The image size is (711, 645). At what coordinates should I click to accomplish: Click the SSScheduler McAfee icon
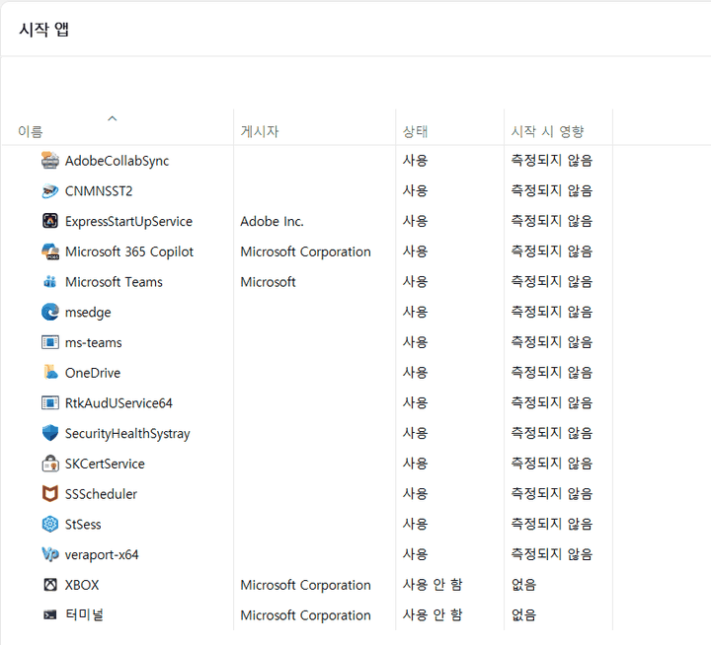(50, 494)
